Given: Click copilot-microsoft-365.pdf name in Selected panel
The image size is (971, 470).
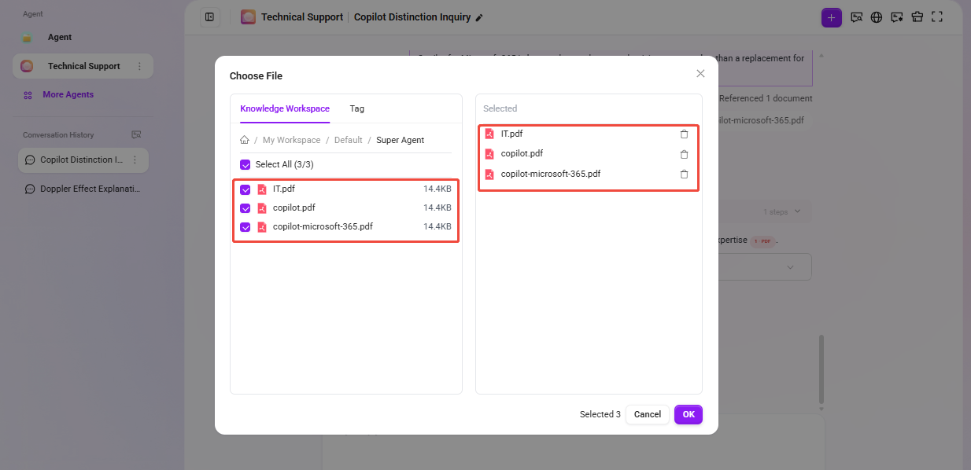Looking at the screenshot, I should [x=551, y=174].
